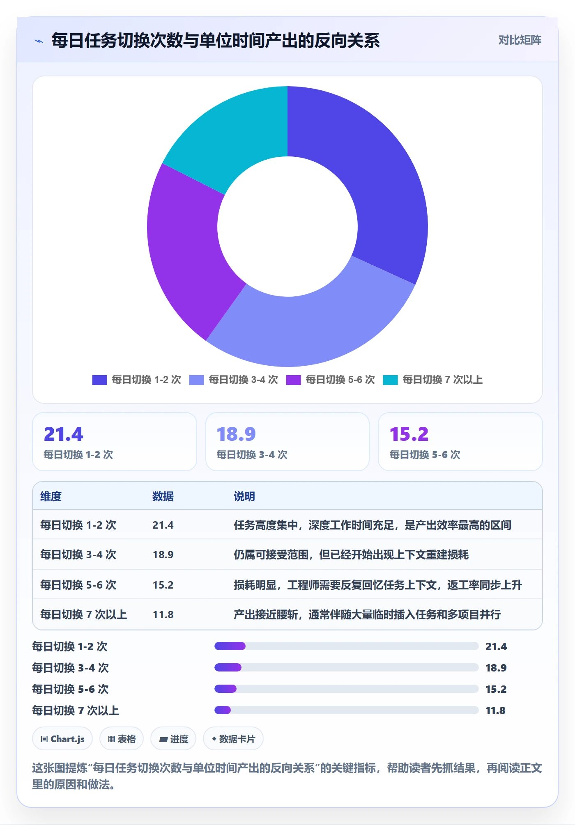Toggle legend swatch 每日切换 3-4 次
The image size is (575, 825).
tap(196, 380)
